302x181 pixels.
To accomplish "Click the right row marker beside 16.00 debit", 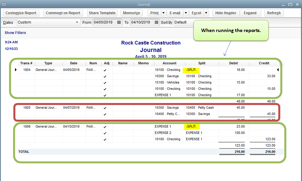I will point(278,70).
